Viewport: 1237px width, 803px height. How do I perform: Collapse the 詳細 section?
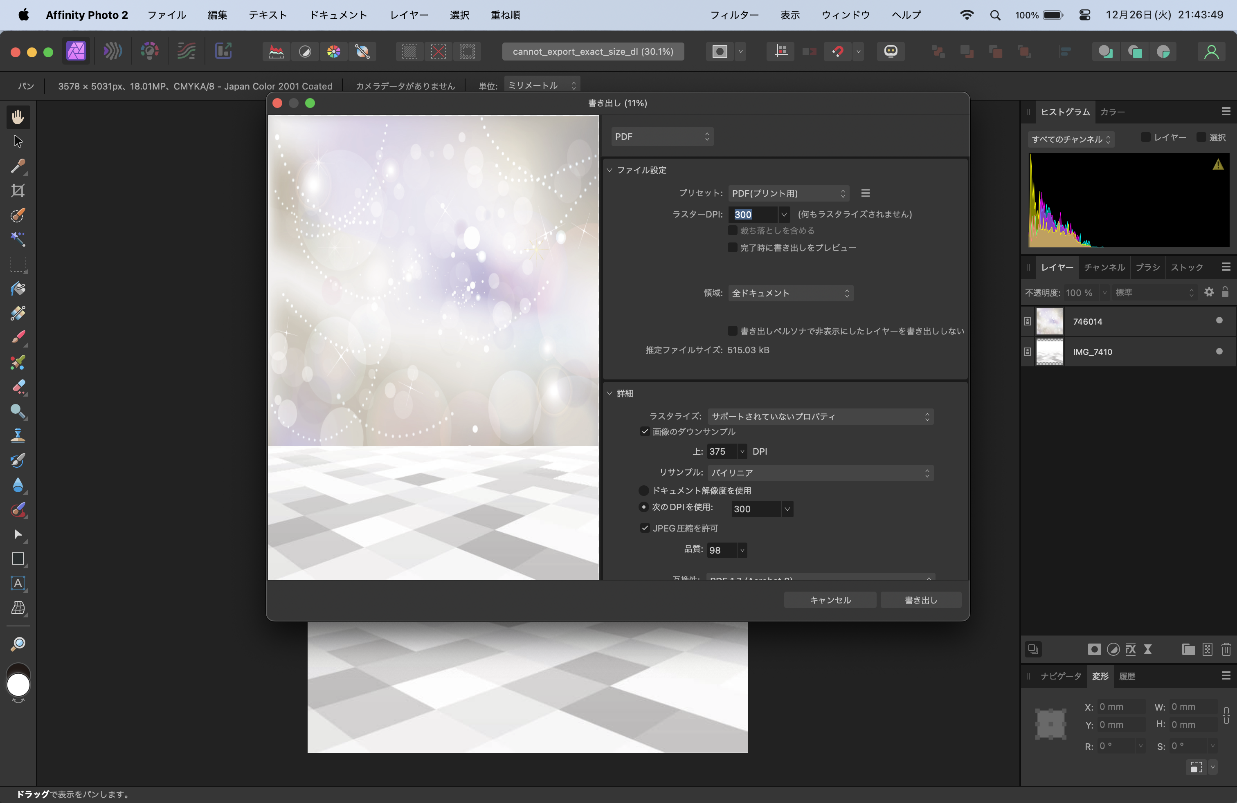coord(610,393)
